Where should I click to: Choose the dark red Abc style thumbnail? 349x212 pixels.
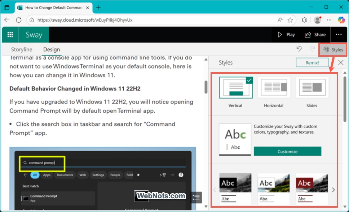point(312,189)
